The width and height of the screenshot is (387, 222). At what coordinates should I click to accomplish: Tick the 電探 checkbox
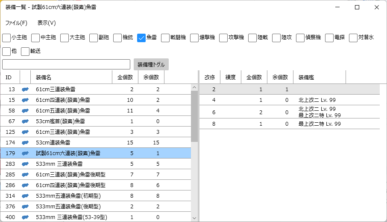pyautogui.click(x=329, y=37)
